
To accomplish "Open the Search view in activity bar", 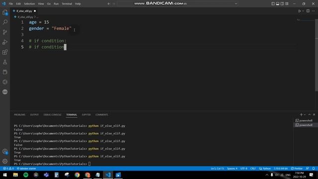I will 5,22.
